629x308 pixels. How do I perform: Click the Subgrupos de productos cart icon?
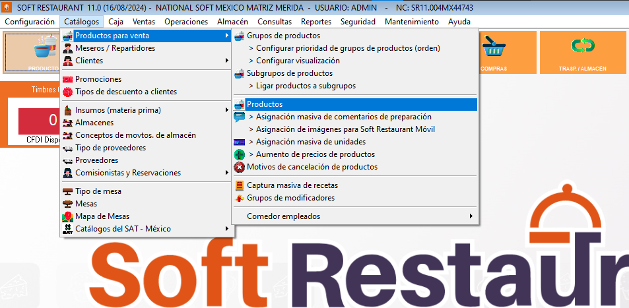point(239,73)
